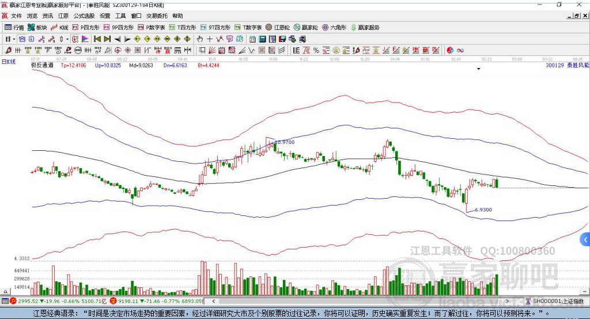Open the 9P四方形 tool

point(119,28)
